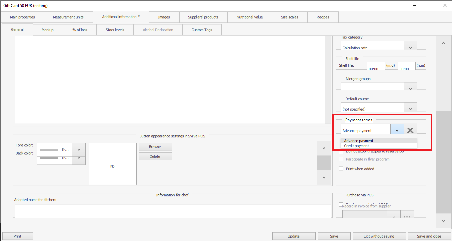Enable the Print when added checkbox
The width and height of the screenshot is (452, 241).
[341, 169]
